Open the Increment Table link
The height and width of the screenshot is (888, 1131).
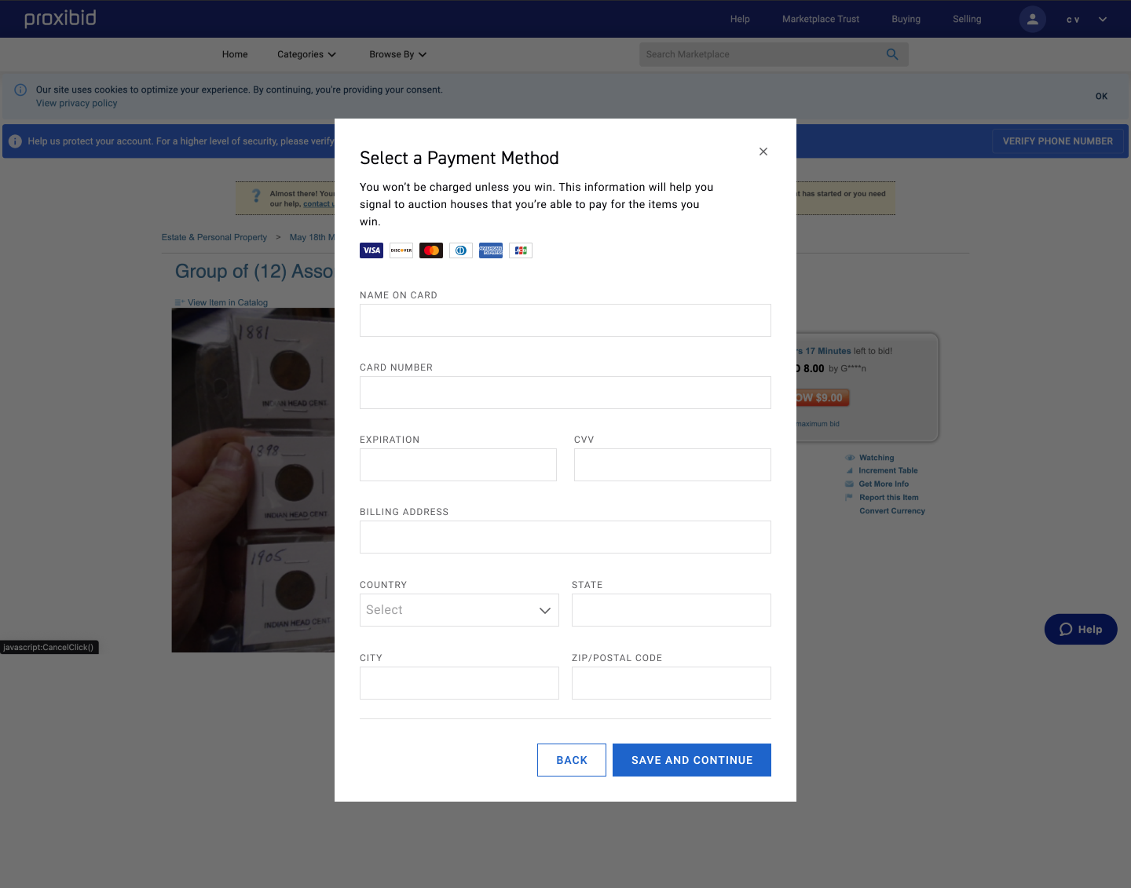(888, 470)
